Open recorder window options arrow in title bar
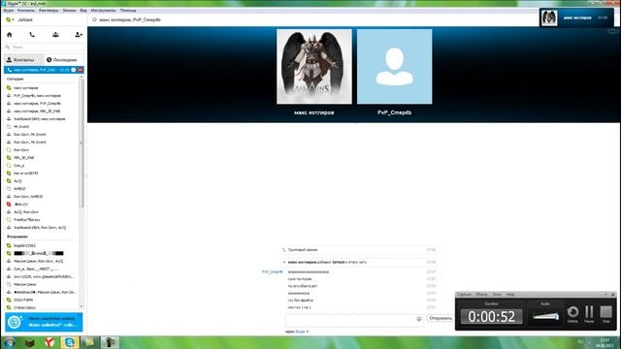Image resolution: width=621 pixels, height=349 pixels. point(605,295)
